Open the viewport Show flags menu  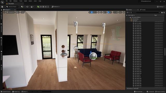tap(23, 12)
